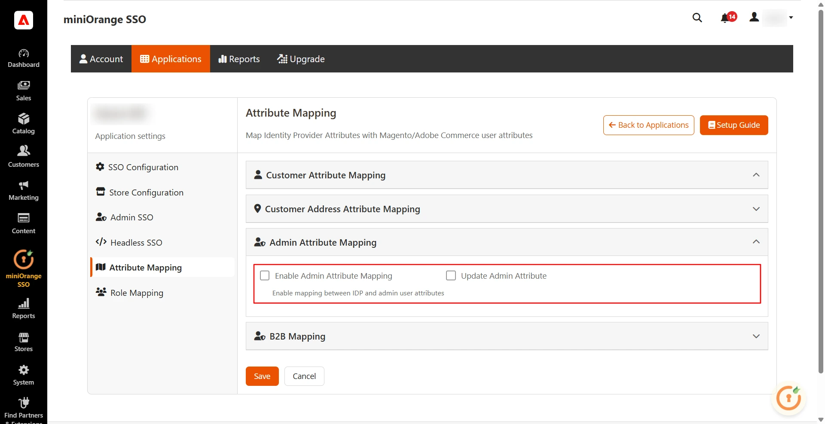Open Admin SSO settings menu
The width and height of the screenshot is (825, 424).
pyautogui.click(x=162, y=217)
